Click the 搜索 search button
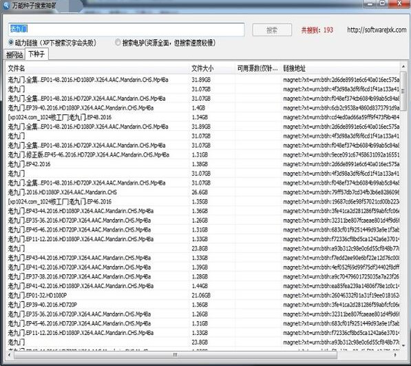The width and height of the screenshot is (411, 366). pyautogui.click(x=272, y=30)
